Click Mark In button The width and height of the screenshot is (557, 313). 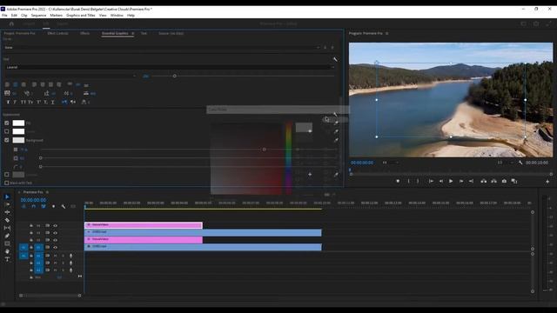point(408,182)
